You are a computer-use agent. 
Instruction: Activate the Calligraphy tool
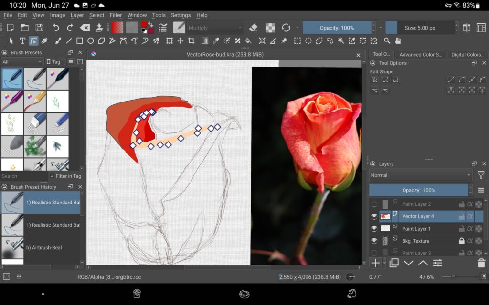click(44, 41)
